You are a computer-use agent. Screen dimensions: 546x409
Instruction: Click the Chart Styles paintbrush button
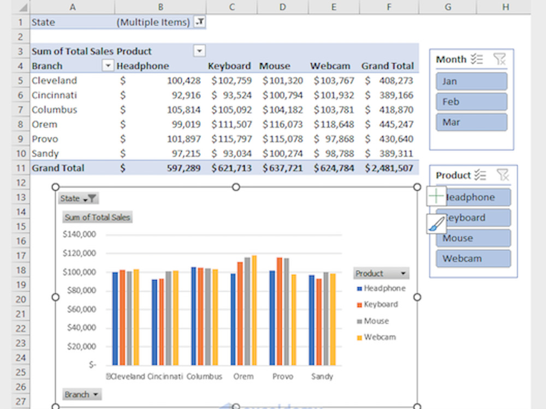[x=436, y=224]
